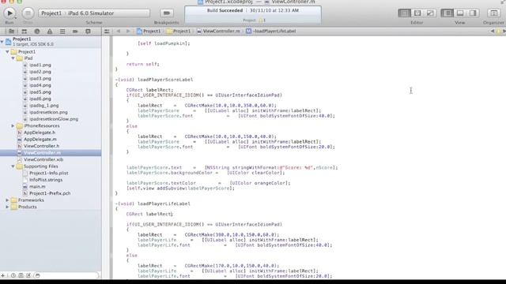
Task: Stop the running build
Action: tap(28, 13)
